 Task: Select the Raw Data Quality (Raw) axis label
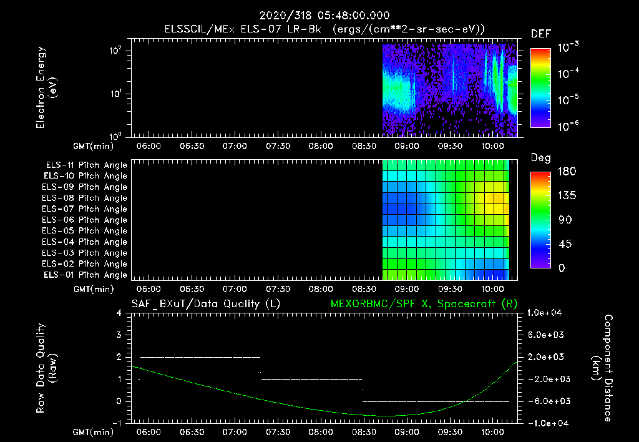tap(46, 368)
